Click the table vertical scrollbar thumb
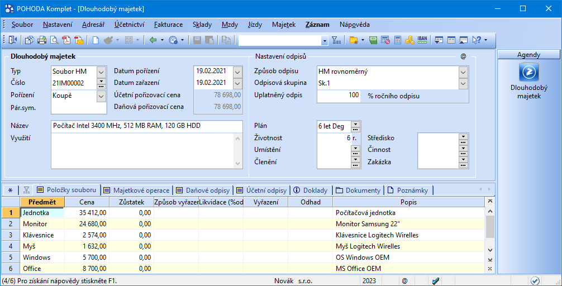The image size is (562, 286). click(x=490, y=227)
